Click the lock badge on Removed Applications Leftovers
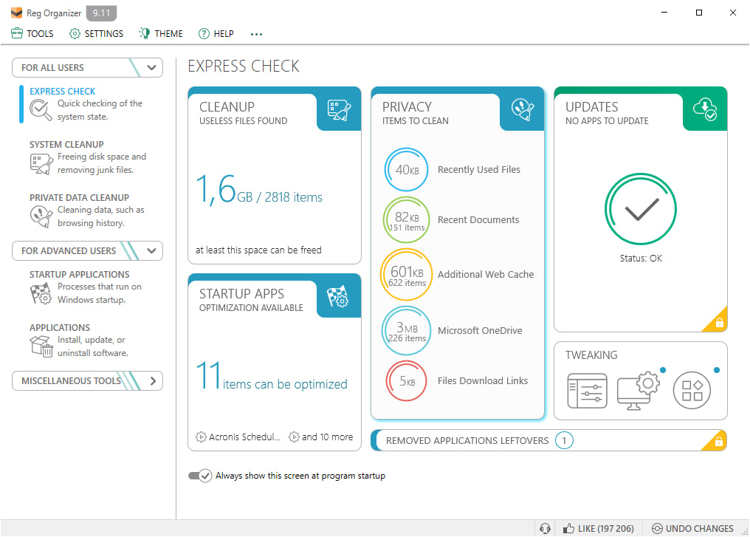Viewport: 750px width, 537px height. pyautogui.click(x=718, y=442)
